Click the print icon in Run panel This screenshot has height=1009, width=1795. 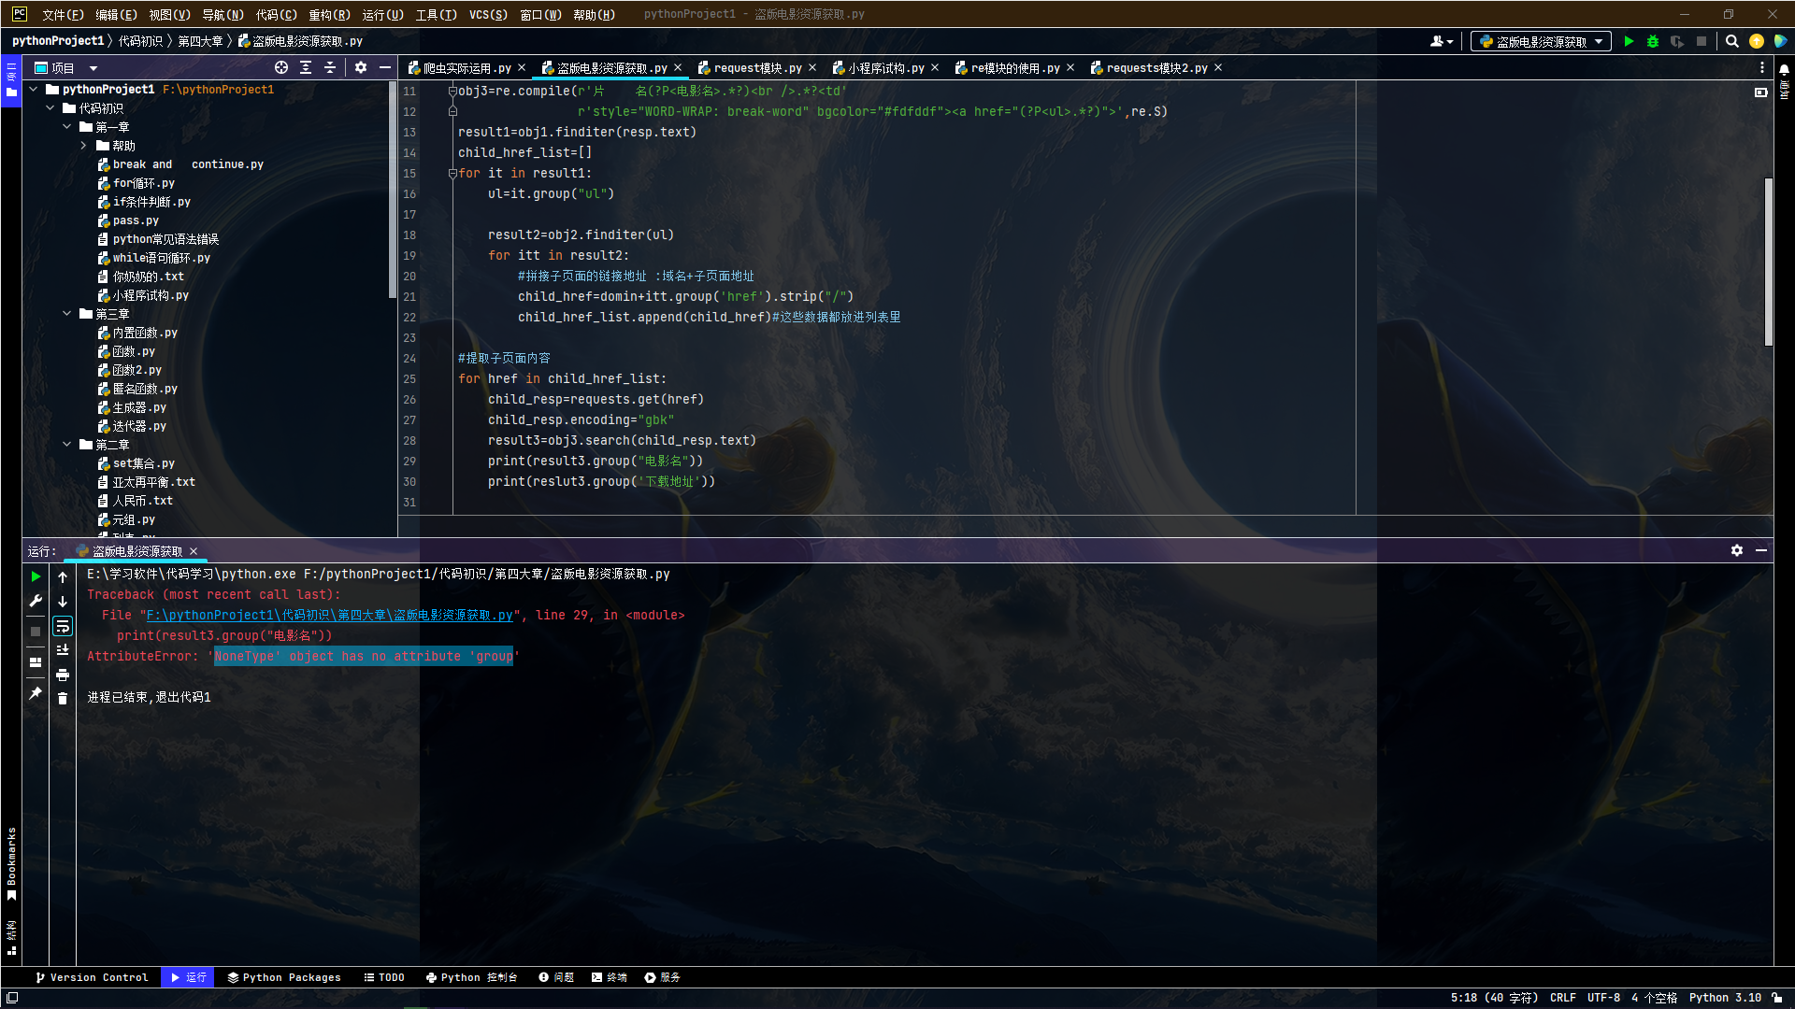pyautogui.click(x=63, y=675)
